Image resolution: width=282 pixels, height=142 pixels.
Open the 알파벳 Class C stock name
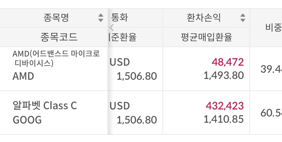click(x=45, y=106)
